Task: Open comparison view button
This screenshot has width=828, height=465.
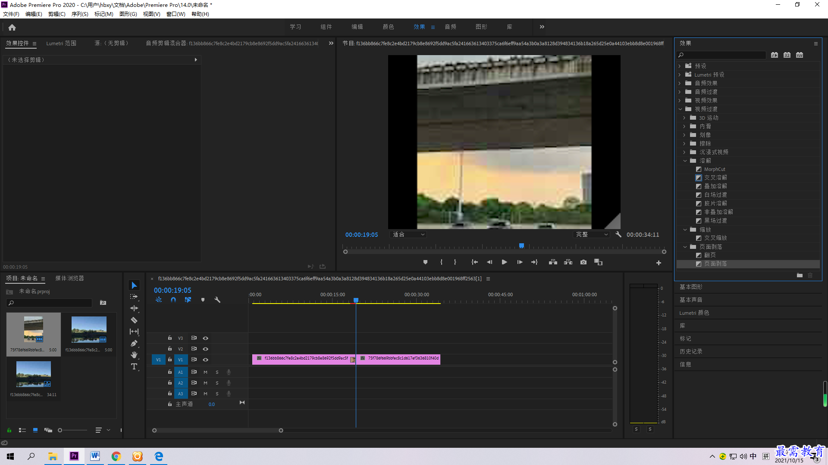Action: pos(598,262)
